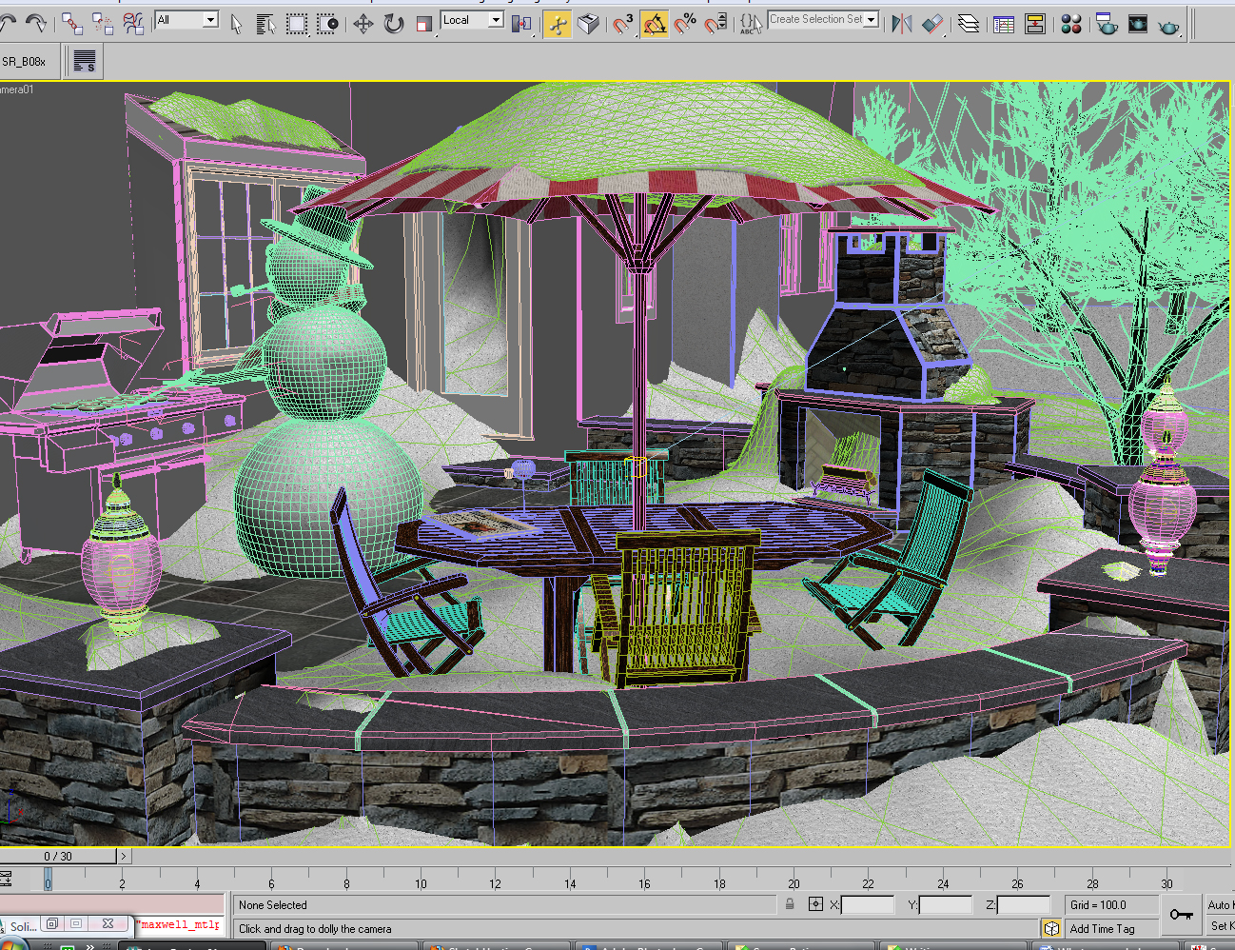Click the Align tool icon
1235x950 pixels.
[933, 23]
